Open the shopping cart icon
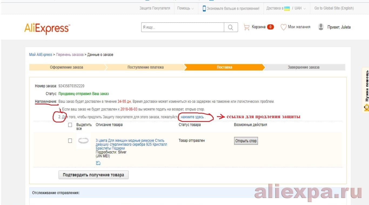Image resolution: width=369 pixels, height=205 pixels. pos(246,27)
